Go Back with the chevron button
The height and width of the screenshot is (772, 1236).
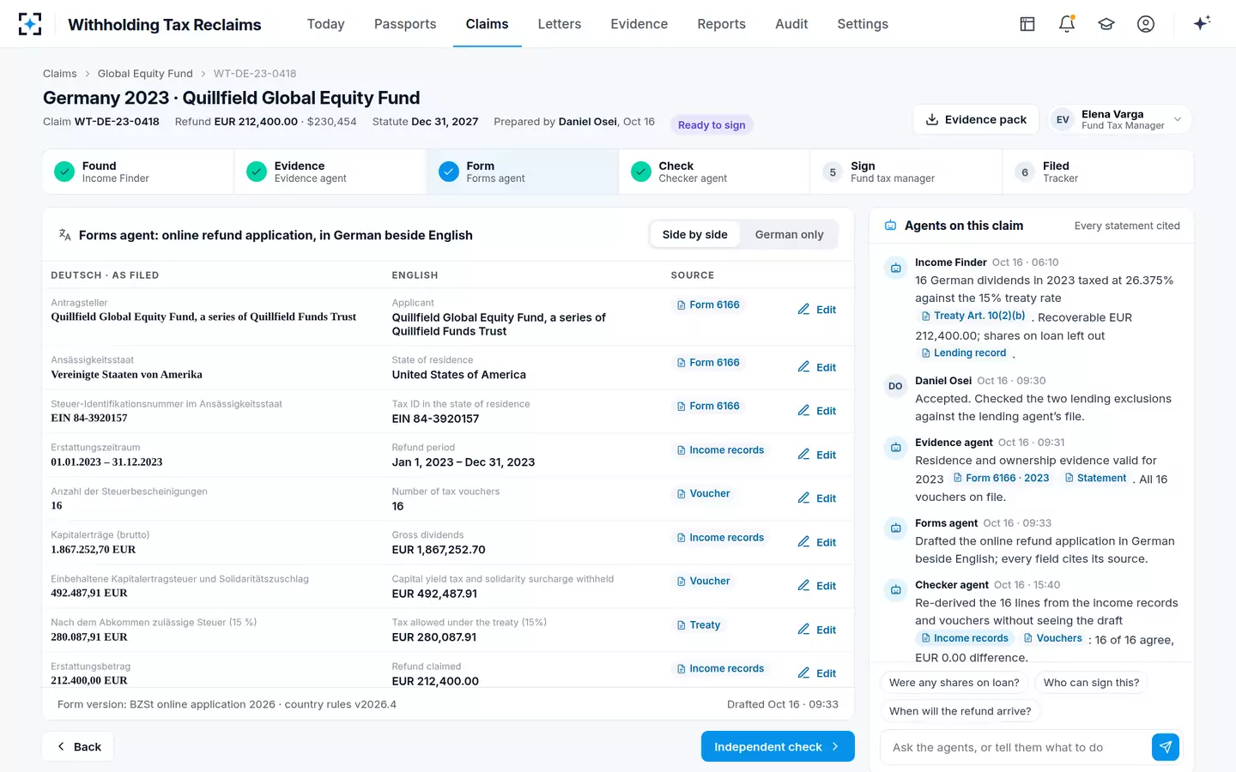tap(78, 746)
